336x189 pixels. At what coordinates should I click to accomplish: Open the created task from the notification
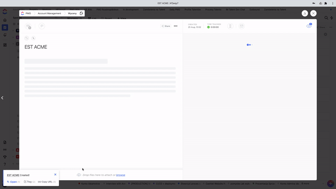pos(13,182)
